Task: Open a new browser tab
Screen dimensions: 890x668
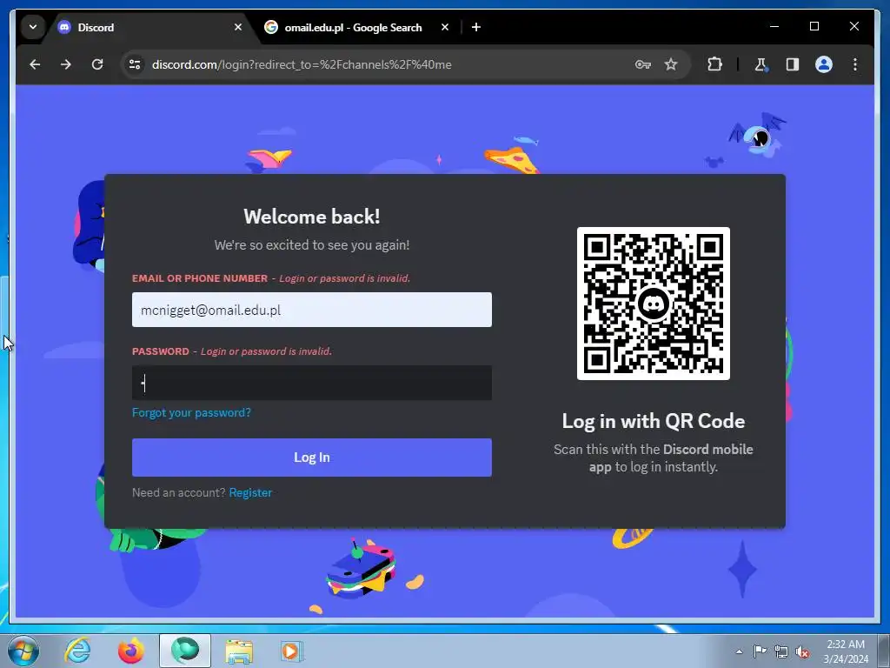Action: [x=476, y=27]
